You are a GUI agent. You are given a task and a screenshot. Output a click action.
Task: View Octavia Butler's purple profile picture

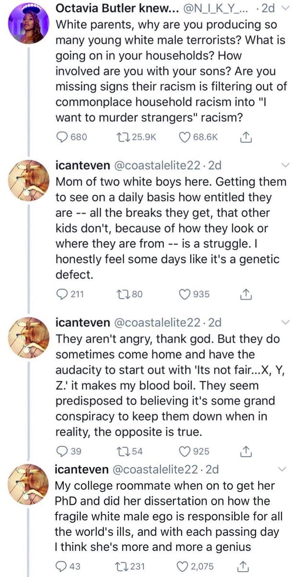coord(27,23)
